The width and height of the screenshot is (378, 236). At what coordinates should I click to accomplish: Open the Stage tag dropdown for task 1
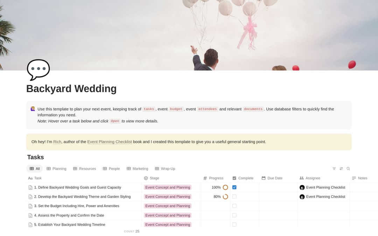pyautogui.click(x=168, y=187)
